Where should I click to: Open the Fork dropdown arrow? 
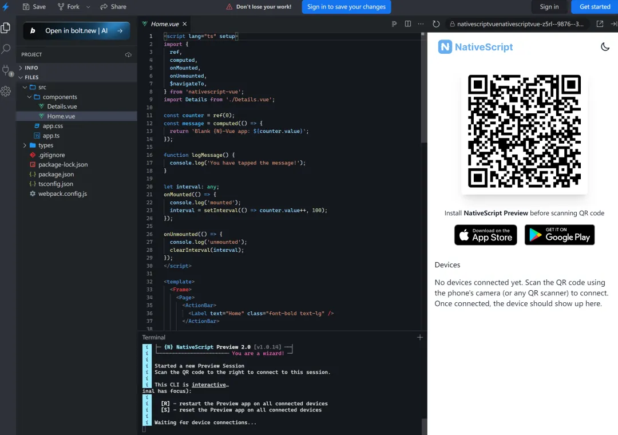click(88, 7)
